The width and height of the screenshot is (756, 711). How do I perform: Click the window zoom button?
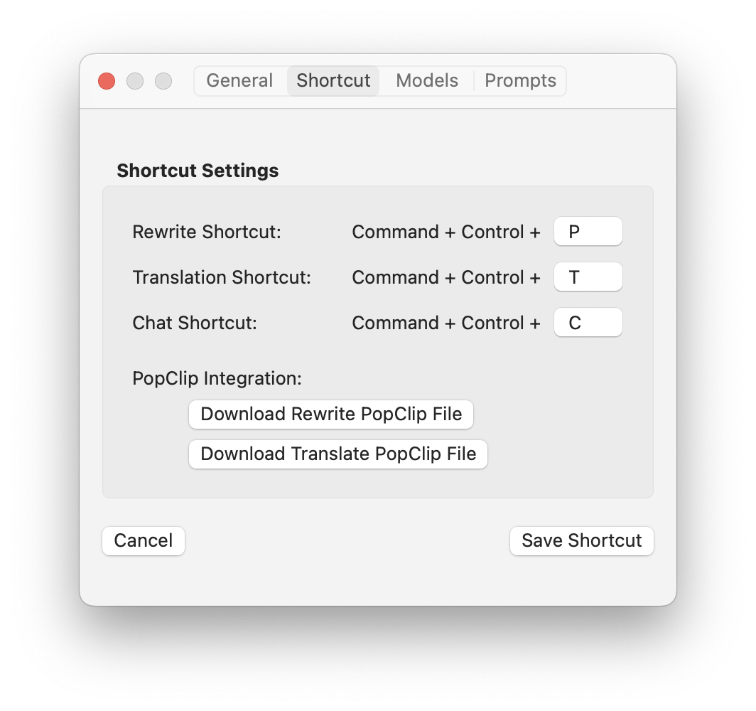pyautogui.click(x=163, y=81)
